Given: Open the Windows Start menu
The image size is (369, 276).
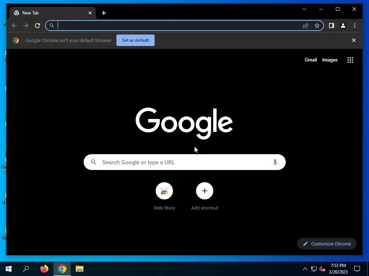Looking at the screenshot, I should [x=9, y=269].
